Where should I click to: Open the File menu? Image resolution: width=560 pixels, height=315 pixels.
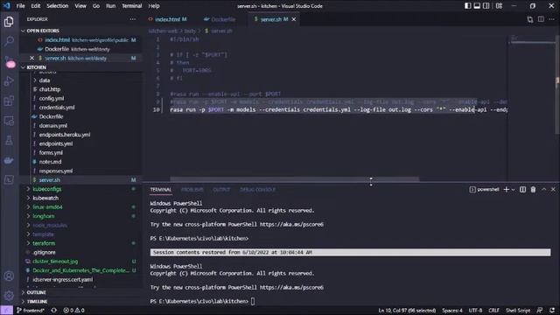[x=20, y=6]
